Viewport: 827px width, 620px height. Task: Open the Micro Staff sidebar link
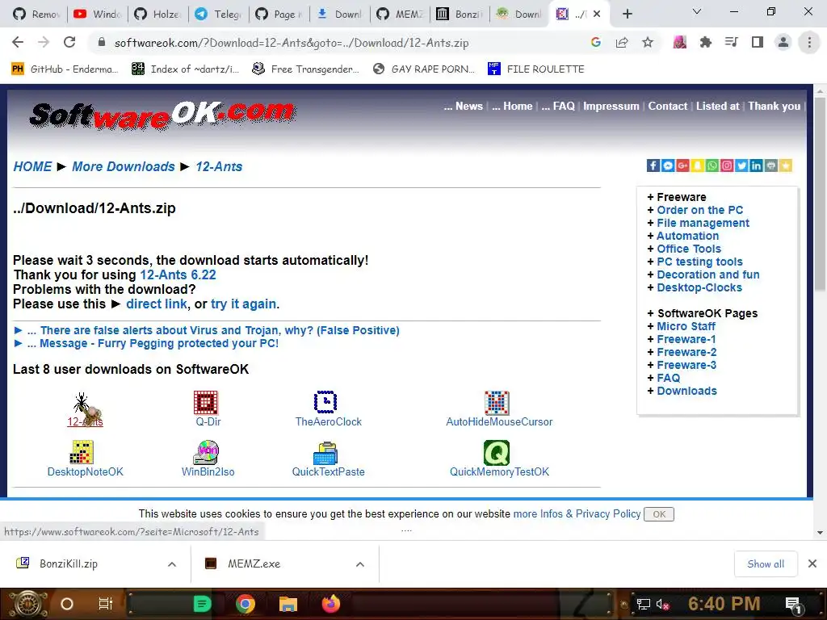click(686, 326)
